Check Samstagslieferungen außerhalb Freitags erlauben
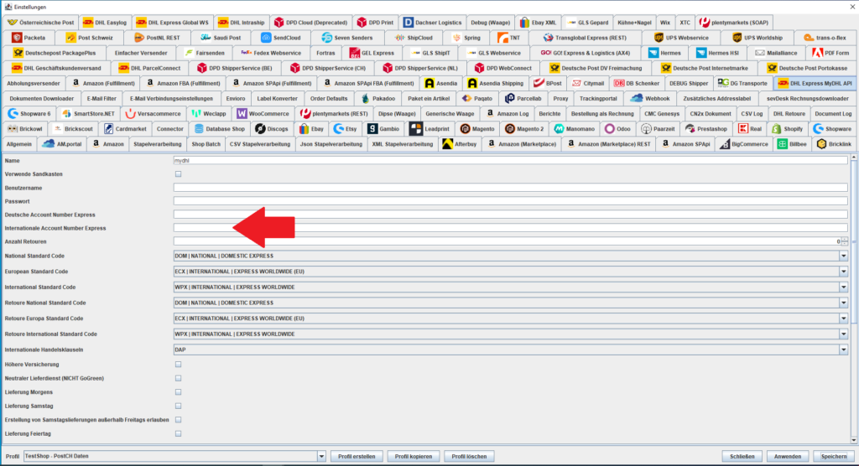The height and width of the screenshot is (466, 859). click(x=178, y=420)
